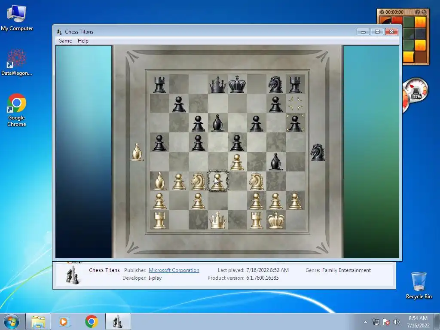Viewport: 440px width, 330px height.
Task: Click the volume speaker icon
Action: pyautogui.click(x=396, y=322)
